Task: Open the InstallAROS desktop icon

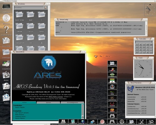Action: pyautogui.click(x=6, y=65)
